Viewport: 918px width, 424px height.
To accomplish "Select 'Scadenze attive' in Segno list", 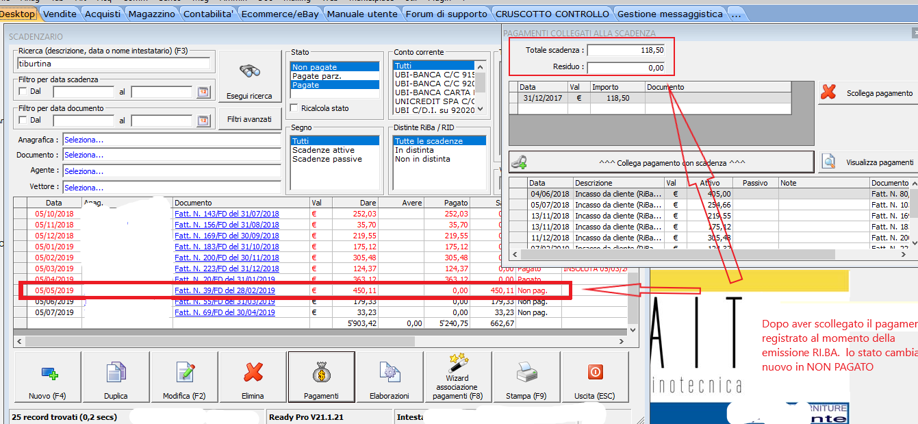I will click(x=335, y=150).
